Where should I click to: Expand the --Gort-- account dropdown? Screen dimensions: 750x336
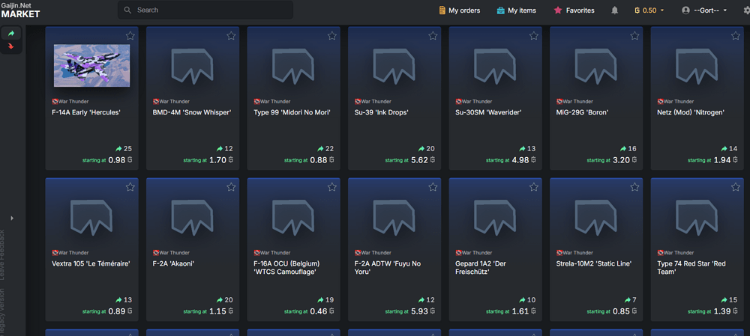704,10
